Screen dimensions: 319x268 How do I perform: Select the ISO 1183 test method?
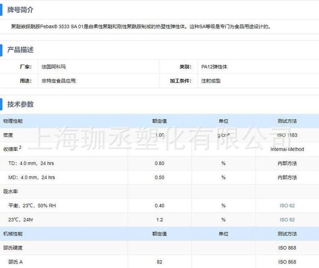pos(287,135)
